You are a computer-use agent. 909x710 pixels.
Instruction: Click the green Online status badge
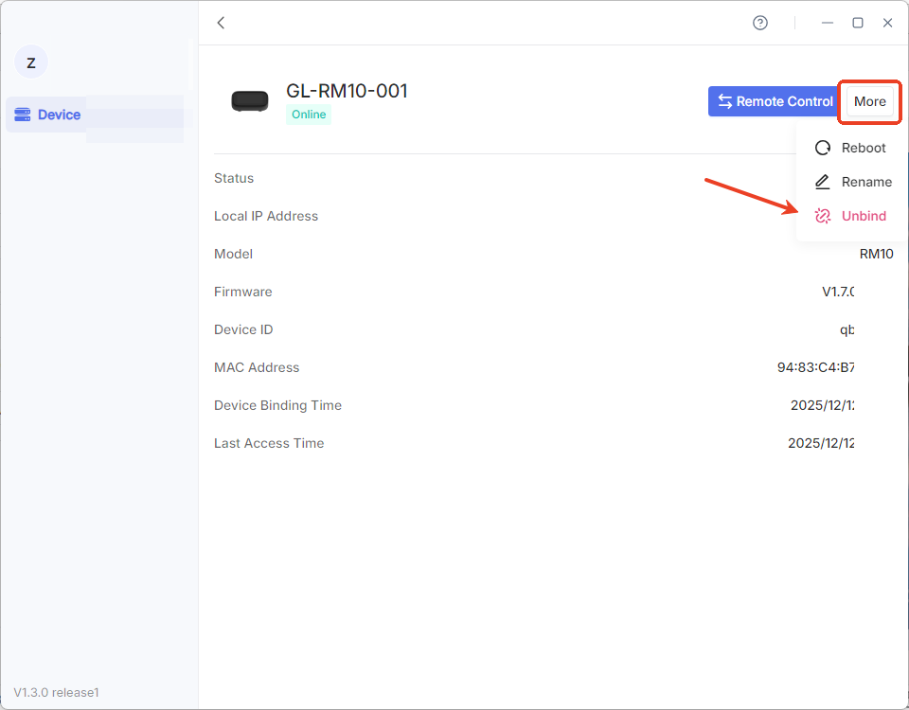tap(309, 115)
